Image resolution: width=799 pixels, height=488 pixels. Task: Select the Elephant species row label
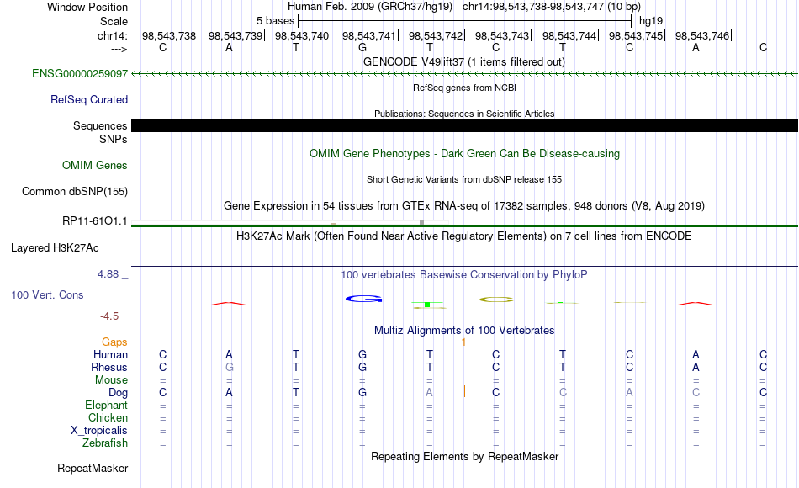[x=106, y=405]
